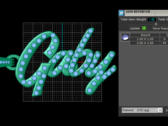Click the Save Report button
The width and height of the screenshot is (168, 126).
tap(160, 28)
